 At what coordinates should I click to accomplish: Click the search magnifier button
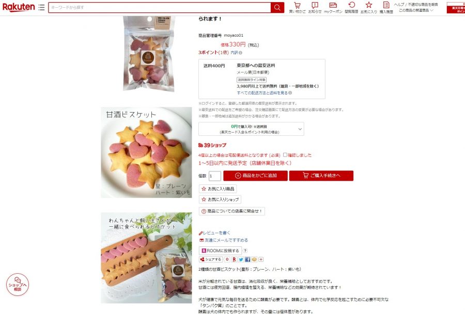point(277,7)
